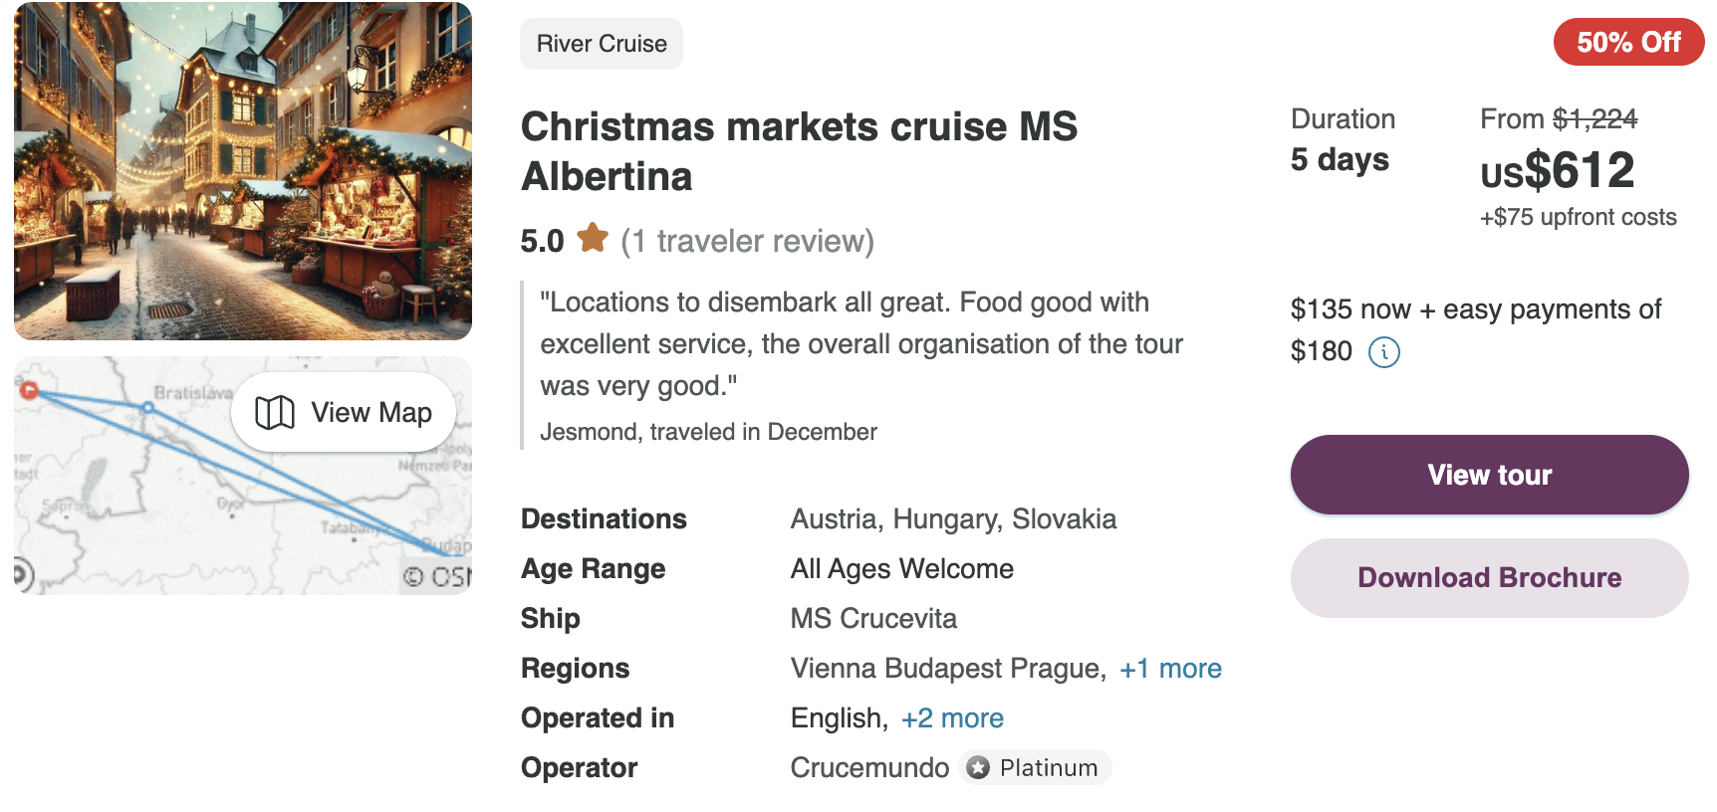The width and height of the screenshot is (1717, 812).
Task: Click the 50% Off badge
Action: tap(1628, 42)
